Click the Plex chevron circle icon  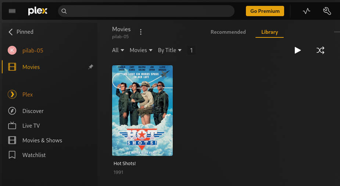pyautogui.click(x=12, y=94)
